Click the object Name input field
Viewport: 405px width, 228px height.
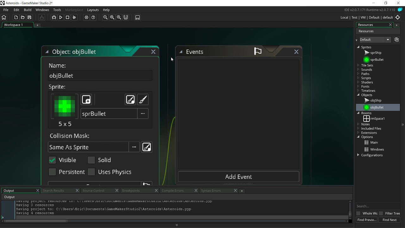pos(100,76)
